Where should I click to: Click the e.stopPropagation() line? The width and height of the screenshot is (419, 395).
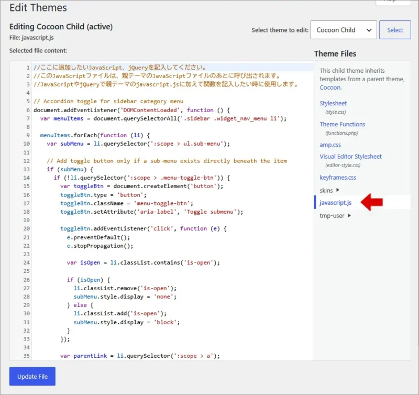(100, 246)
